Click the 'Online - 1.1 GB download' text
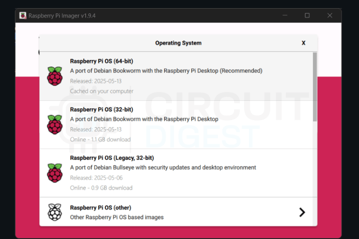This screenshot has height=239, width=359. click(100, 140)
